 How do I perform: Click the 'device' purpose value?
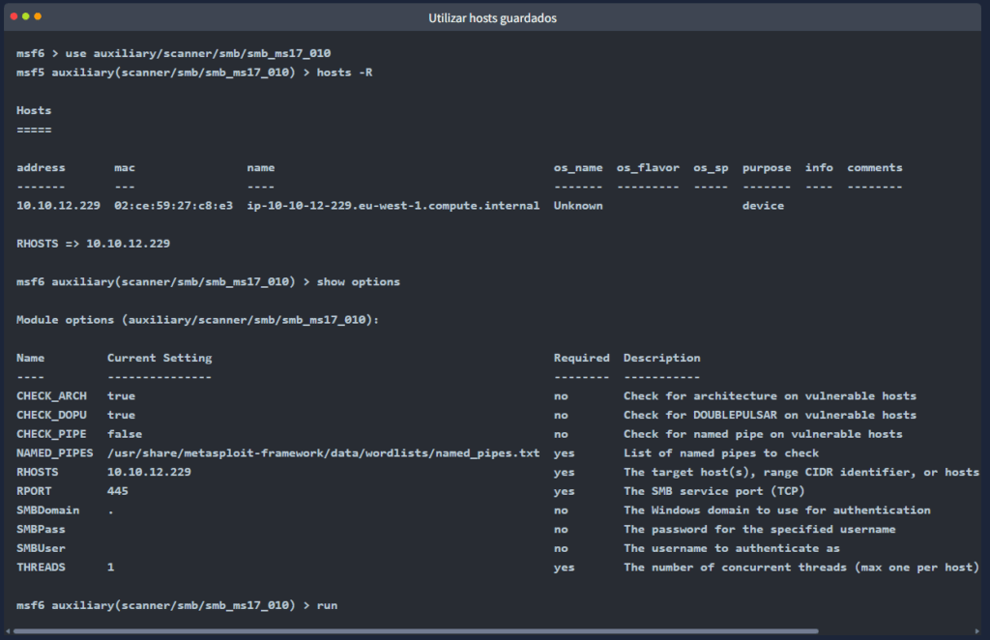[x=763, y=206]
